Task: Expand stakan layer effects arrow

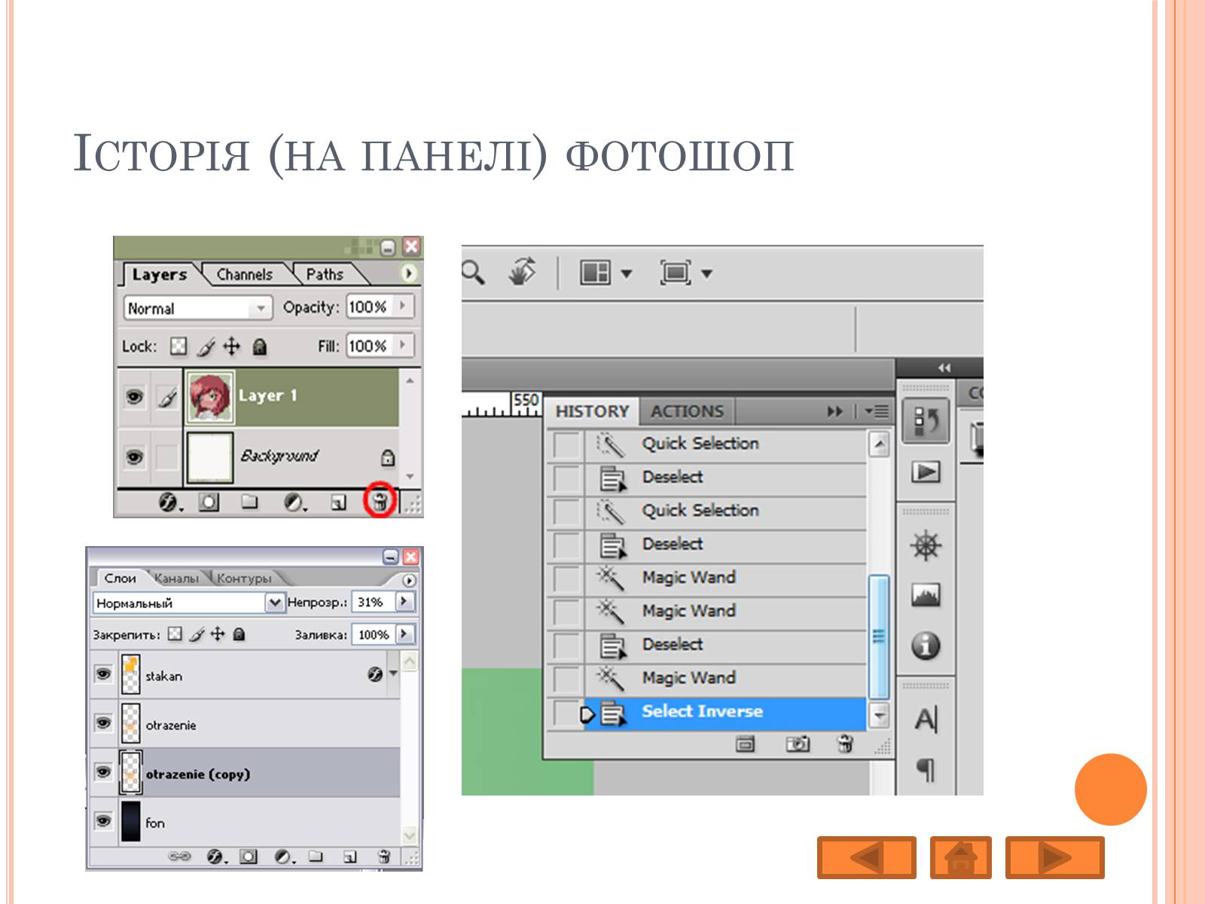Action: click(393, 673)
